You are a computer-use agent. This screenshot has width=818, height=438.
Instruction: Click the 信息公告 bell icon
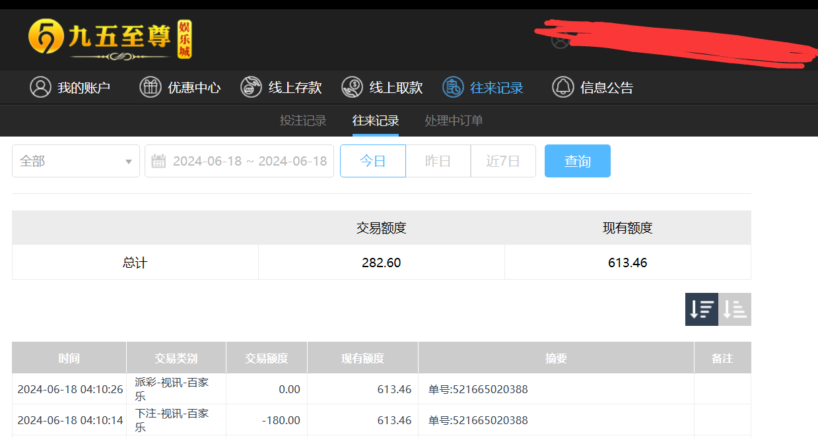click(x=562, y=87)
